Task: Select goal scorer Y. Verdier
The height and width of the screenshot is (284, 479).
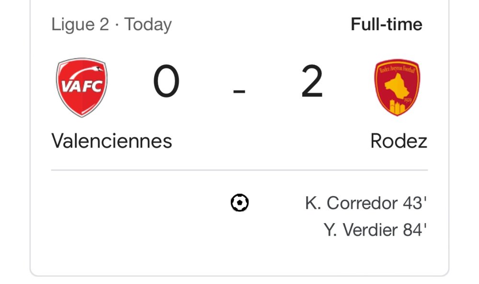Action: click(361, 230)
